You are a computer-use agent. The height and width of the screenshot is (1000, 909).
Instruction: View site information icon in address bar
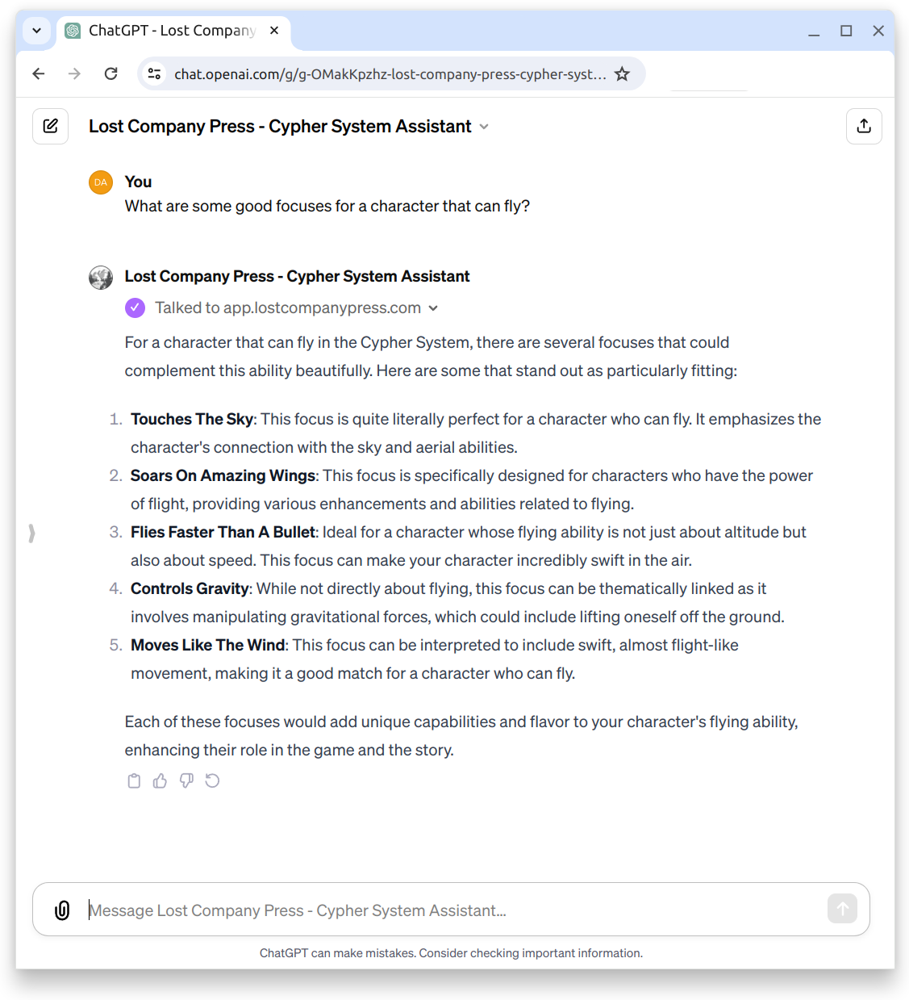tap(154, 74)
